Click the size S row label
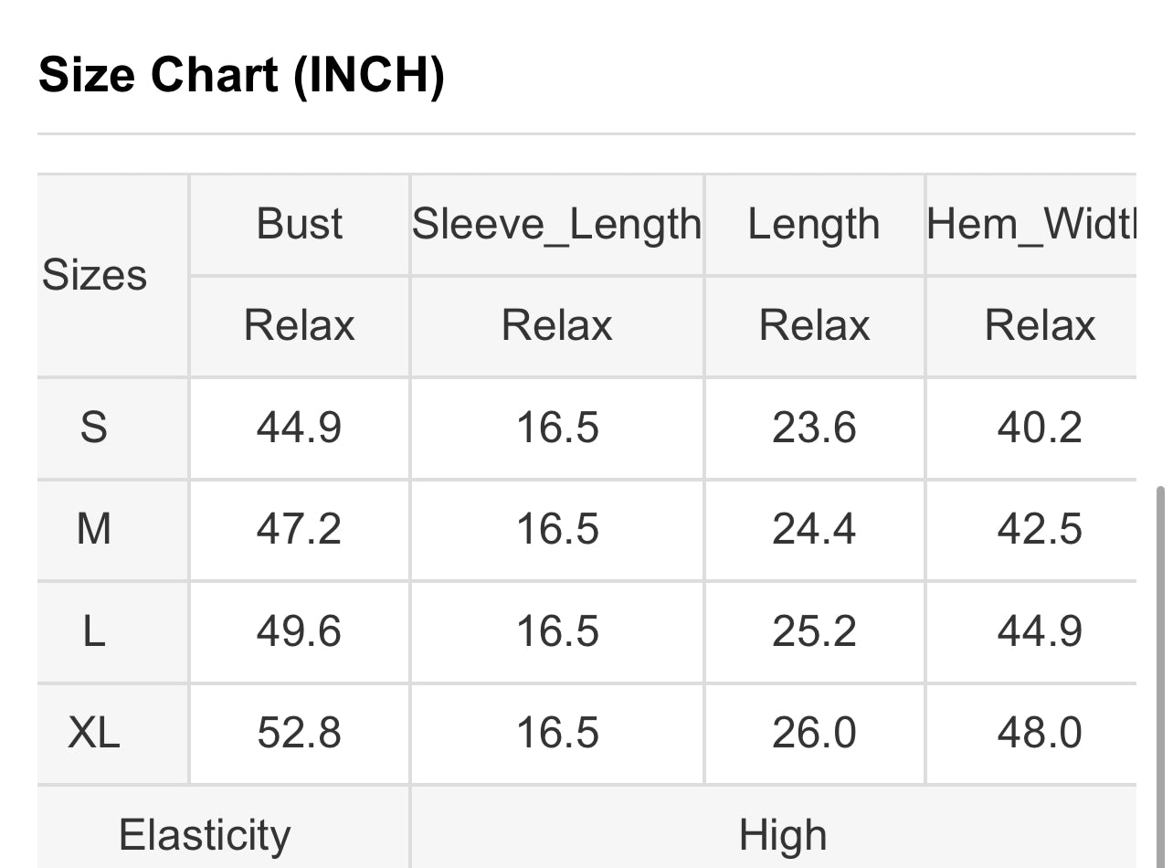This screenshot has height=868, width=1173. pos(94,428)
